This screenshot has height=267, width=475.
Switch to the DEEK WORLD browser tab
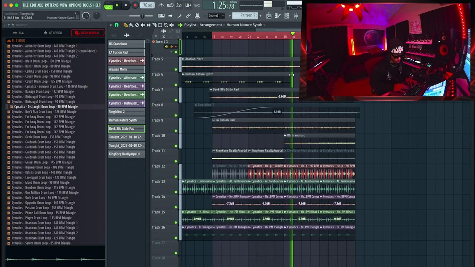tap(87, 33)
